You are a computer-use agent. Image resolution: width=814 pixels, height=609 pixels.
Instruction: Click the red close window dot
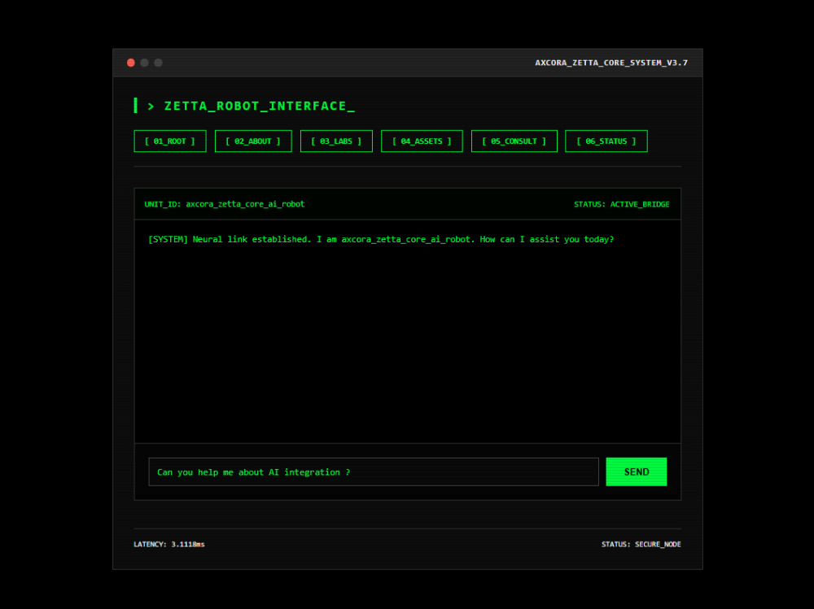(131, 63)
